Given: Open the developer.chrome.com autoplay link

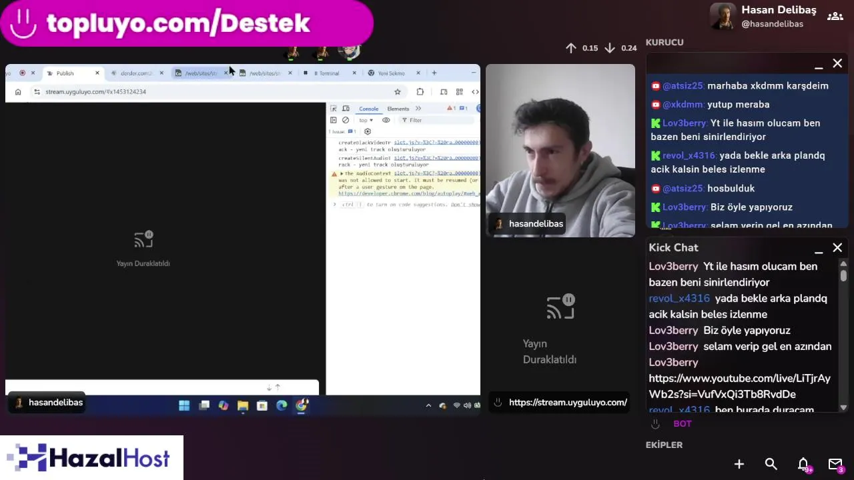Looking at the screenshot, I should coord(409,194).
